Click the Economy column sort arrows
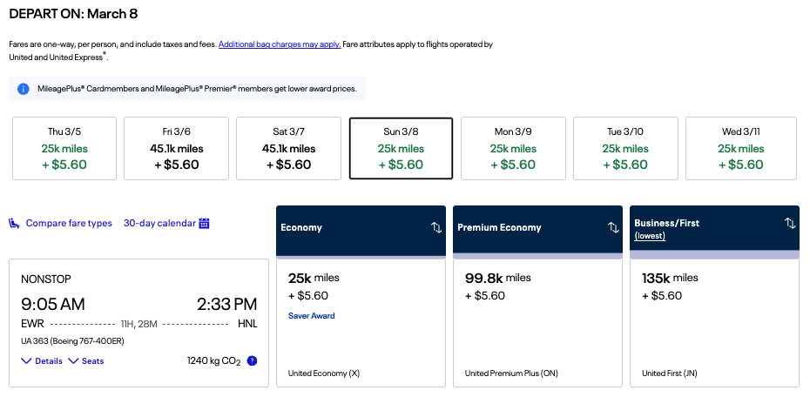The height and width of the screenshot is (397, 810). (436, 227)
